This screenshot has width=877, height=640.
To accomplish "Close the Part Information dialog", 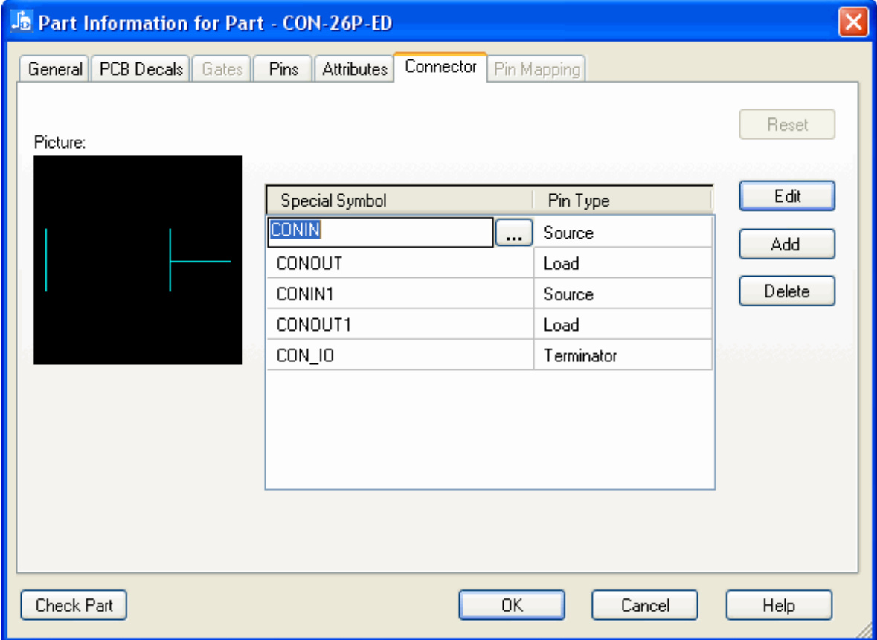I will 854,22.
